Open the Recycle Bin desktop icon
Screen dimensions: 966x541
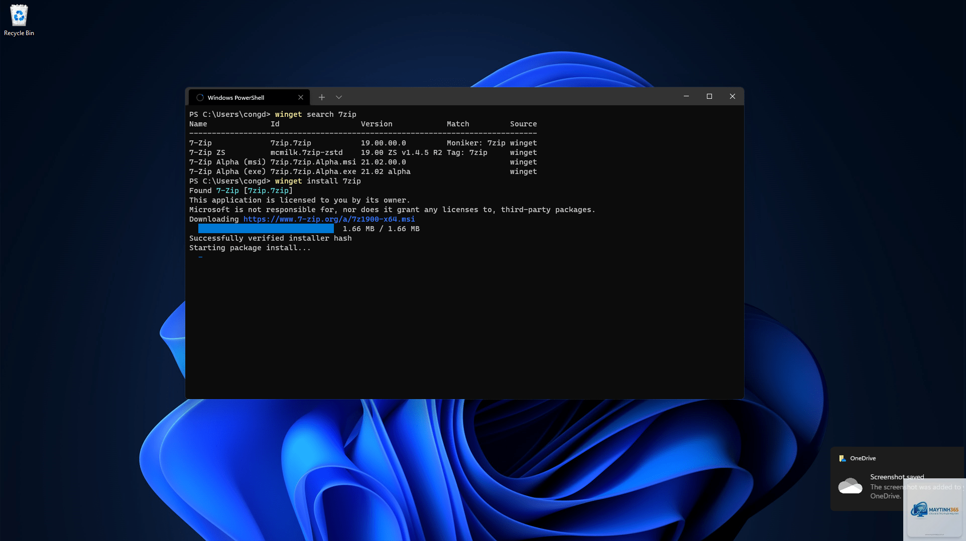click(19, 20)
